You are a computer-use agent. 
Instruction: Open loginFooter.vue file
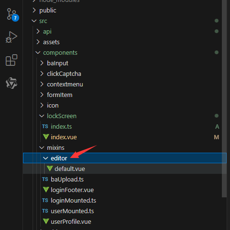[x=72, y=190]
